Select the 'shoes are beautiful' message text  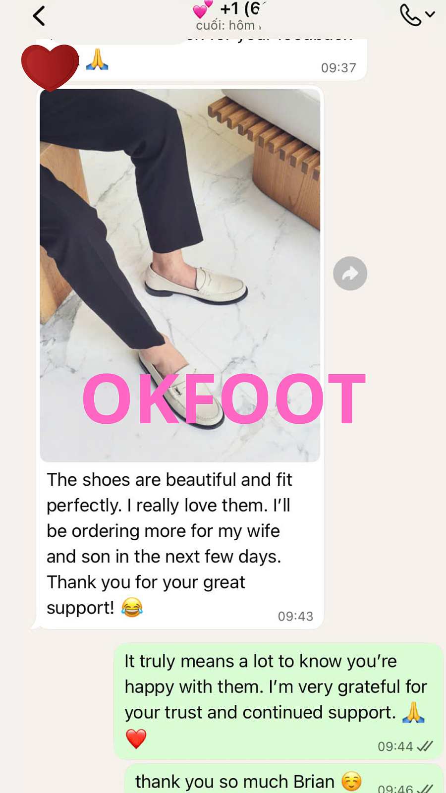[169, 544]
